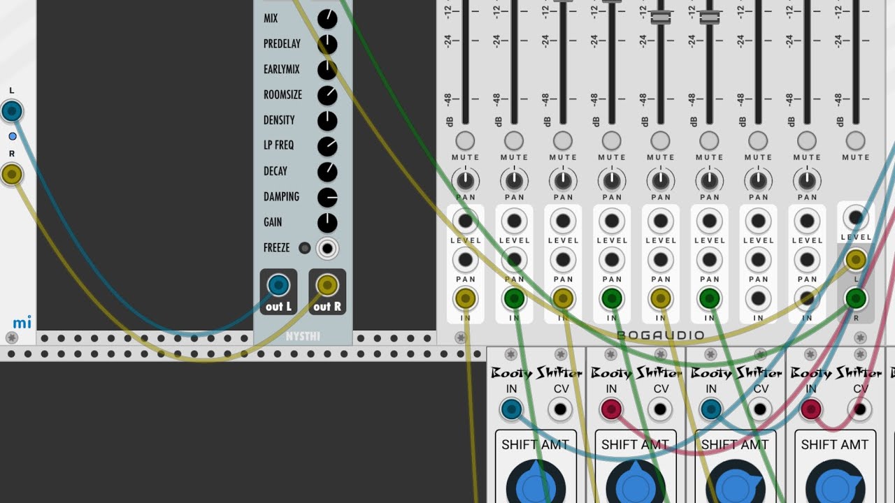The image size is (895, 503).
Task: Click the third channel yellow IN jack
Action: (563, 299)
